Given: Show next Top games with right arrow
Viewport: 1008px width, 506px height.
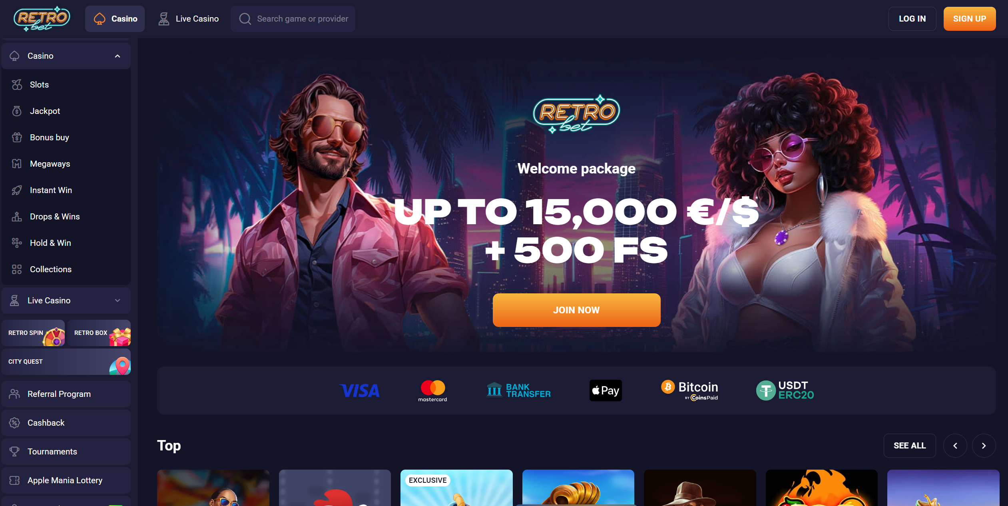Looking at the screenshot, I should (x=984, y=446).
